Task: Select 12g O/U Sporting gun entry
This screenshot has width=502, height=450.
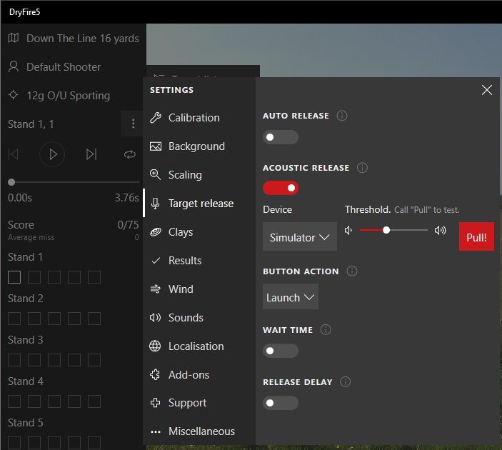Action: pos(68,96)
